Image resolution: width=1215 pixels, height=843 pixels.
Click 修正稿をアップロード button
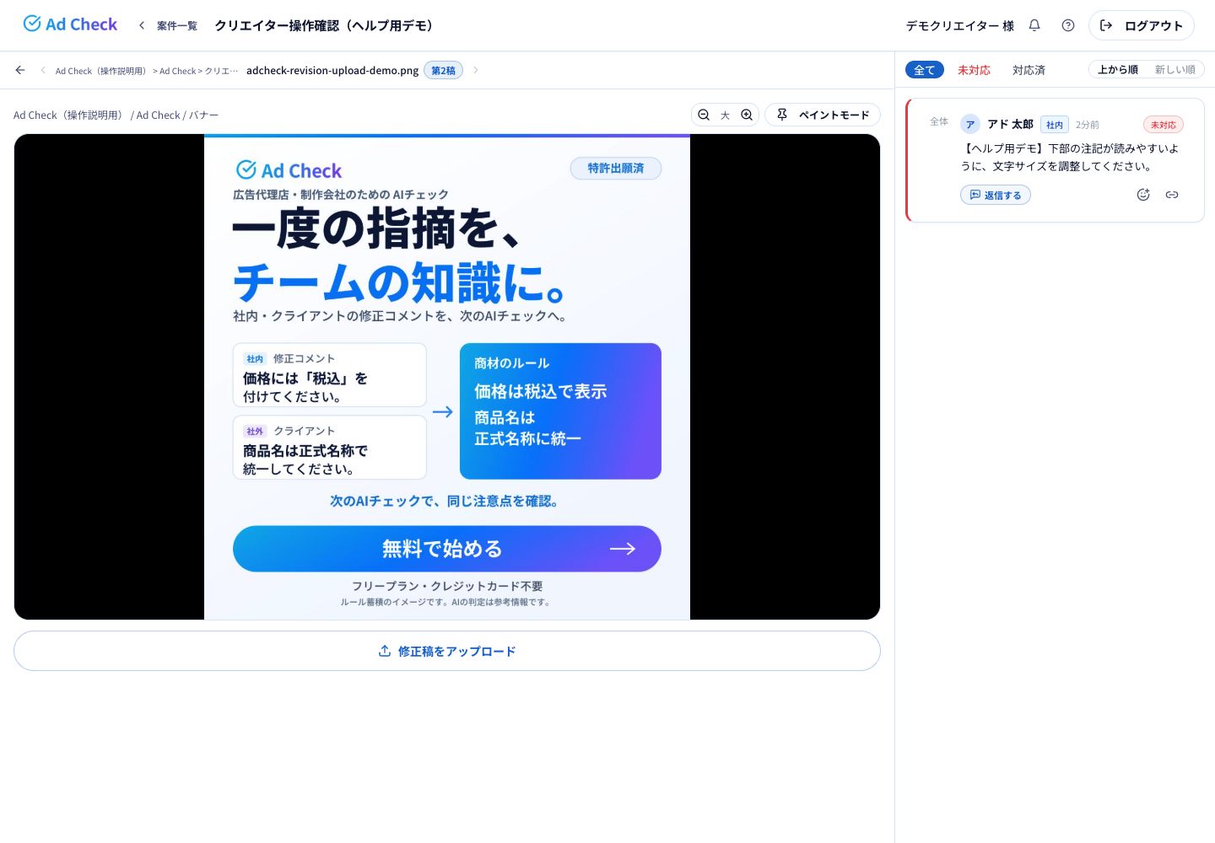[x=447, y=651]
